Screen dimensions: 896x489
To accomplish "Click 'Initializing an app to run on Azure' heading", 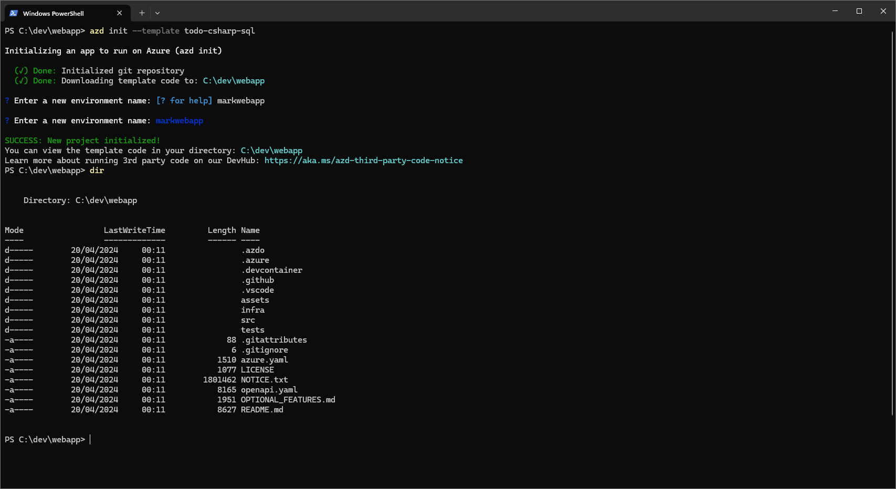I will [x=113, y=51].
